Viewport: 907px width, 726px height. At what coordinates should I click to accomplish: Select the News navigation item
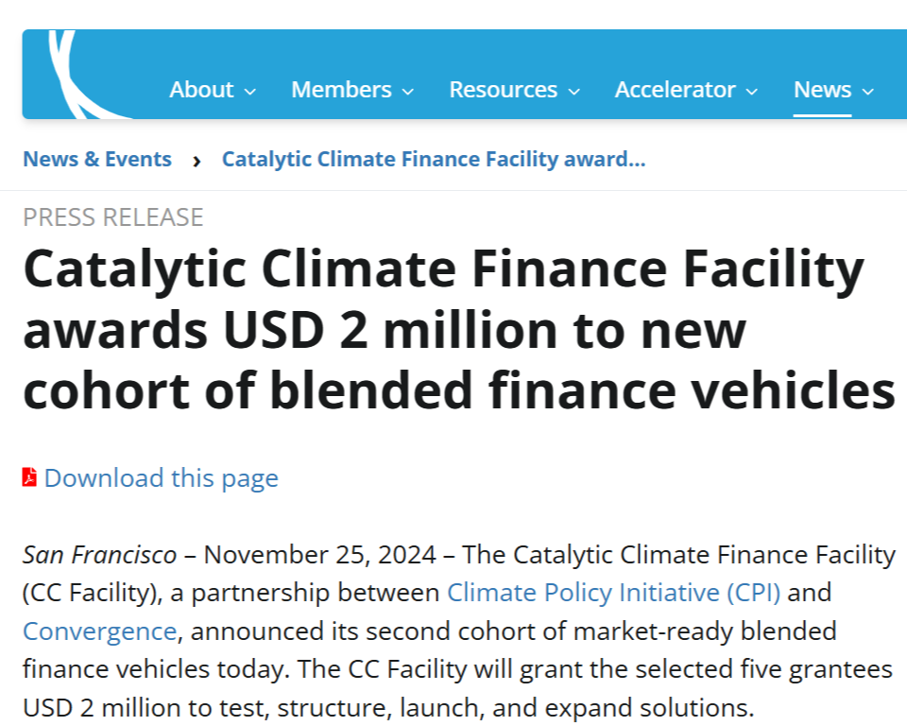click(823, 90)
